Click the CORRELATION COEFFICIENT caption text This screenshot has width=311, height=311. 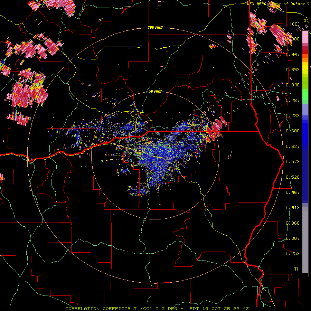click(x=101, y=309)
